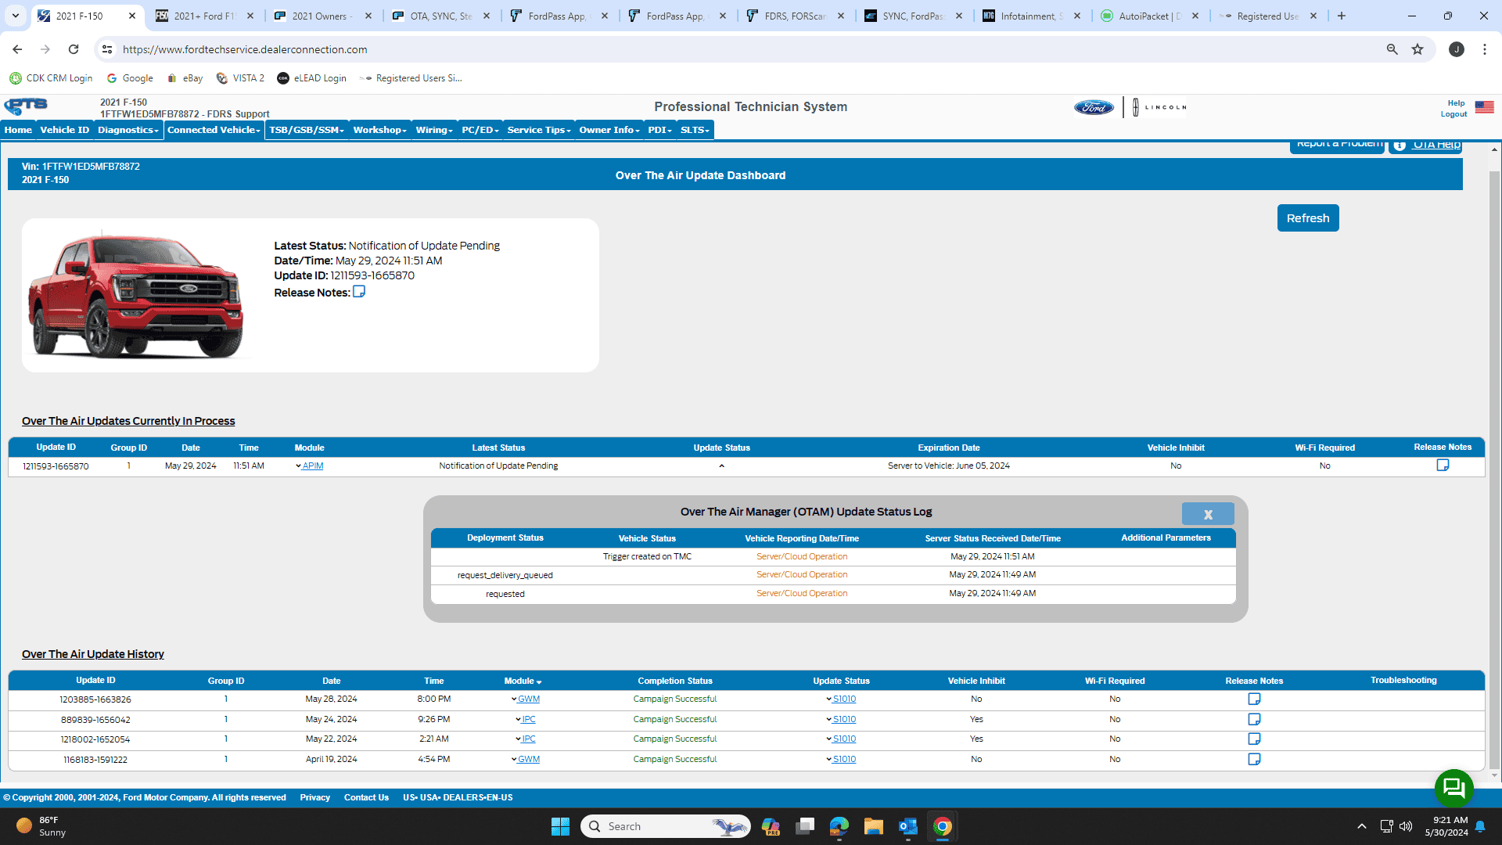Click the Ford oval logo
Image resolution: width=1502 pixels, height=845 pixels.
[x=1094, y=107]
